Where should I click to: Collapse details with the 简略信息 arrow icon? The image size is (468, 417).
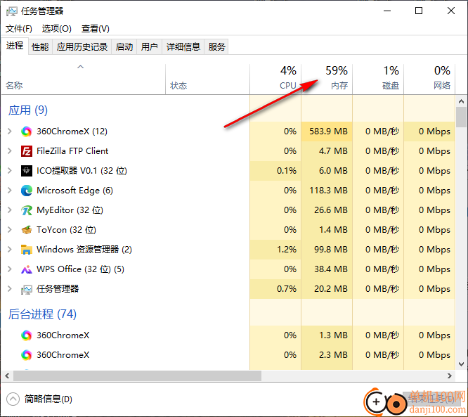click(x=13, y=399)
